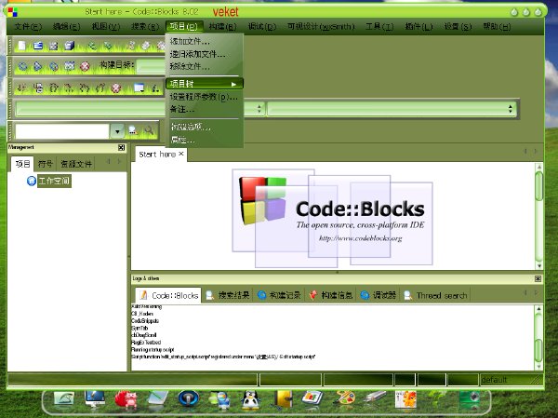
Task: Switch to the 符号 tab in Management
Action: click(46, 164)
